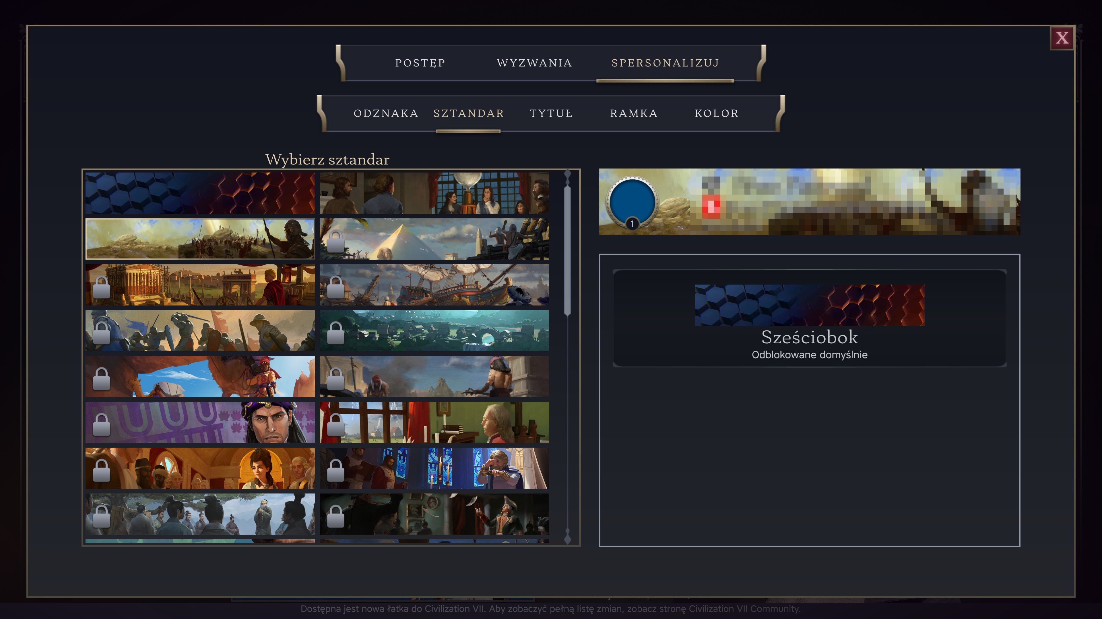Viewport: 1102px width, 619px height.
Task: Click the lock icon on Asian scholars banner
Action: (x=102, y=516)
